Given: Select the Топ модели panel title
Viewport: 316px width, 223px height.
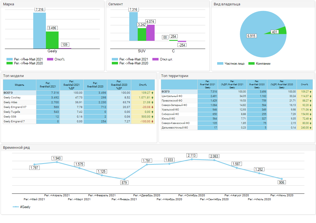Looking at the screenshot, I should [x=14, y=76].
